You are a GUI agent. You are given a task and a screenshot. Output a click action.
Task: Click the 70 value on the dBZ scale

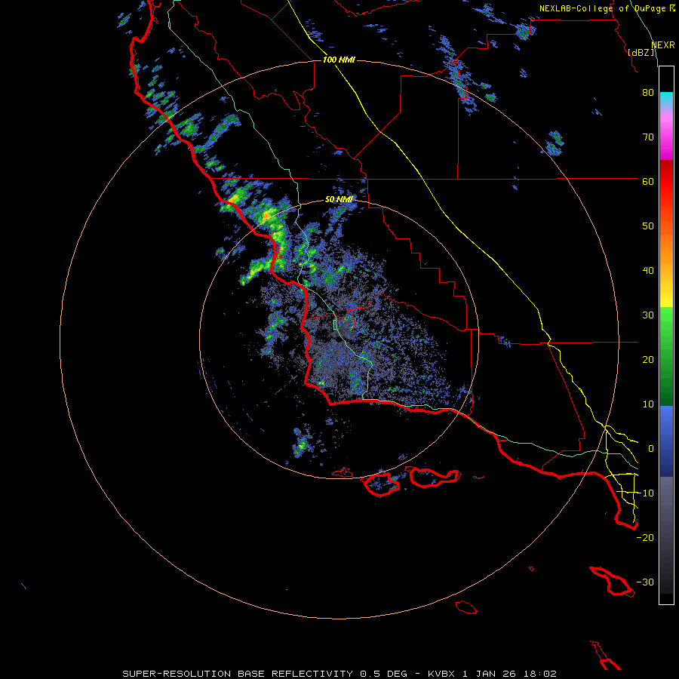[x=648, y=137]
